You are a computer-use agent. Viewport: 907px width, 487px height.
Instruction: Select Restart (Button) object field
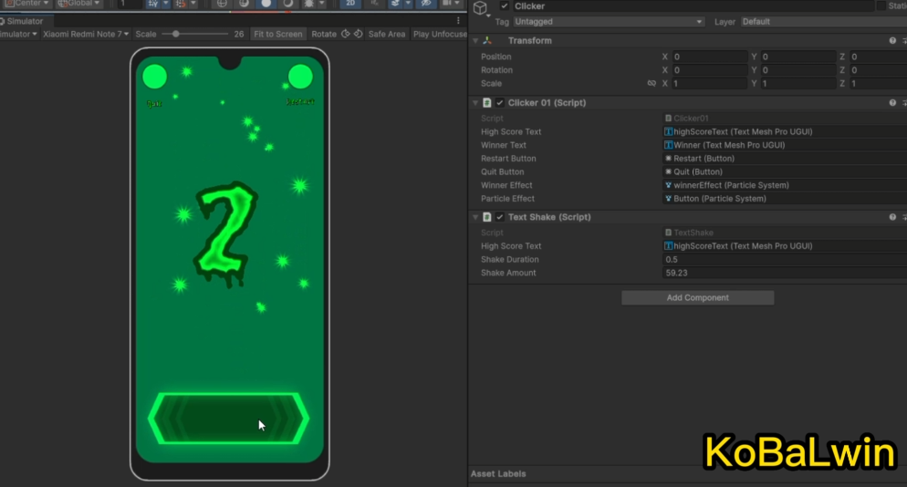click(x=785, y=158)
